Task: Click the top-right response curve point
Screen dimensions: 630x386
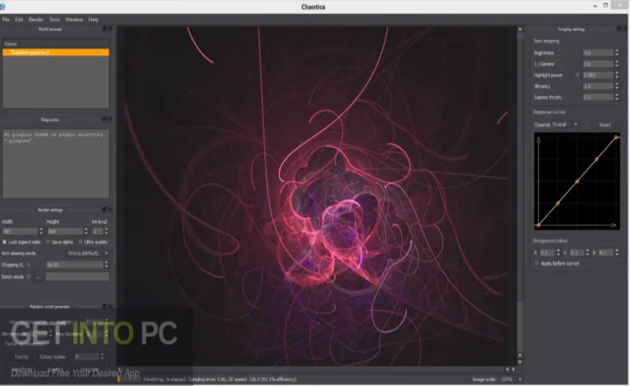Action: pos(616,138)
